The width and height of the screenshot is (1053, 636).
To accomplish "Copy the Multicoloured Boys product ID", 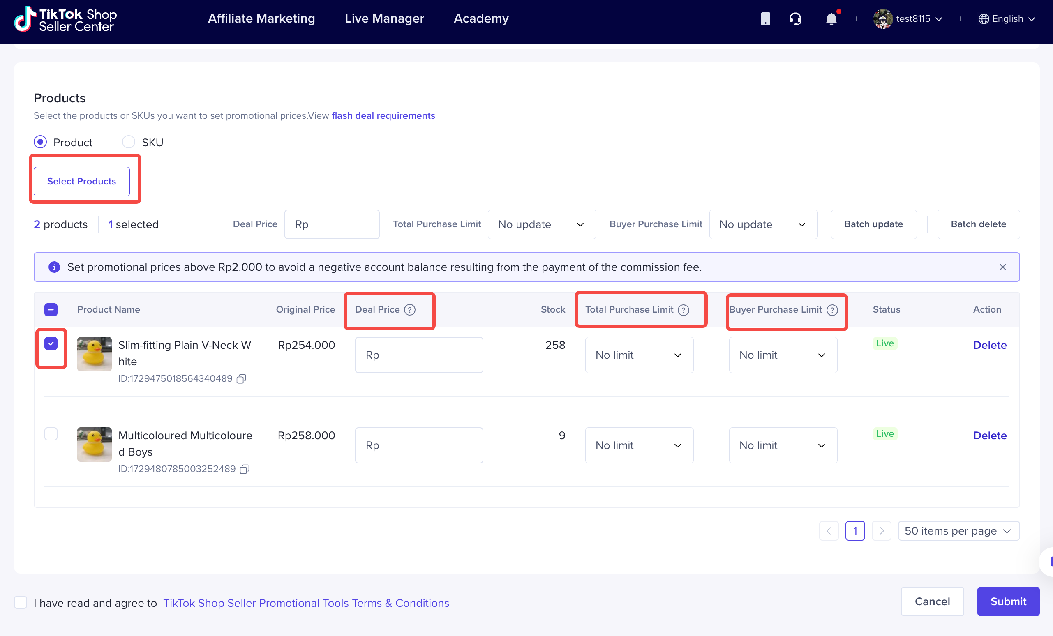I will pos(245,470).
